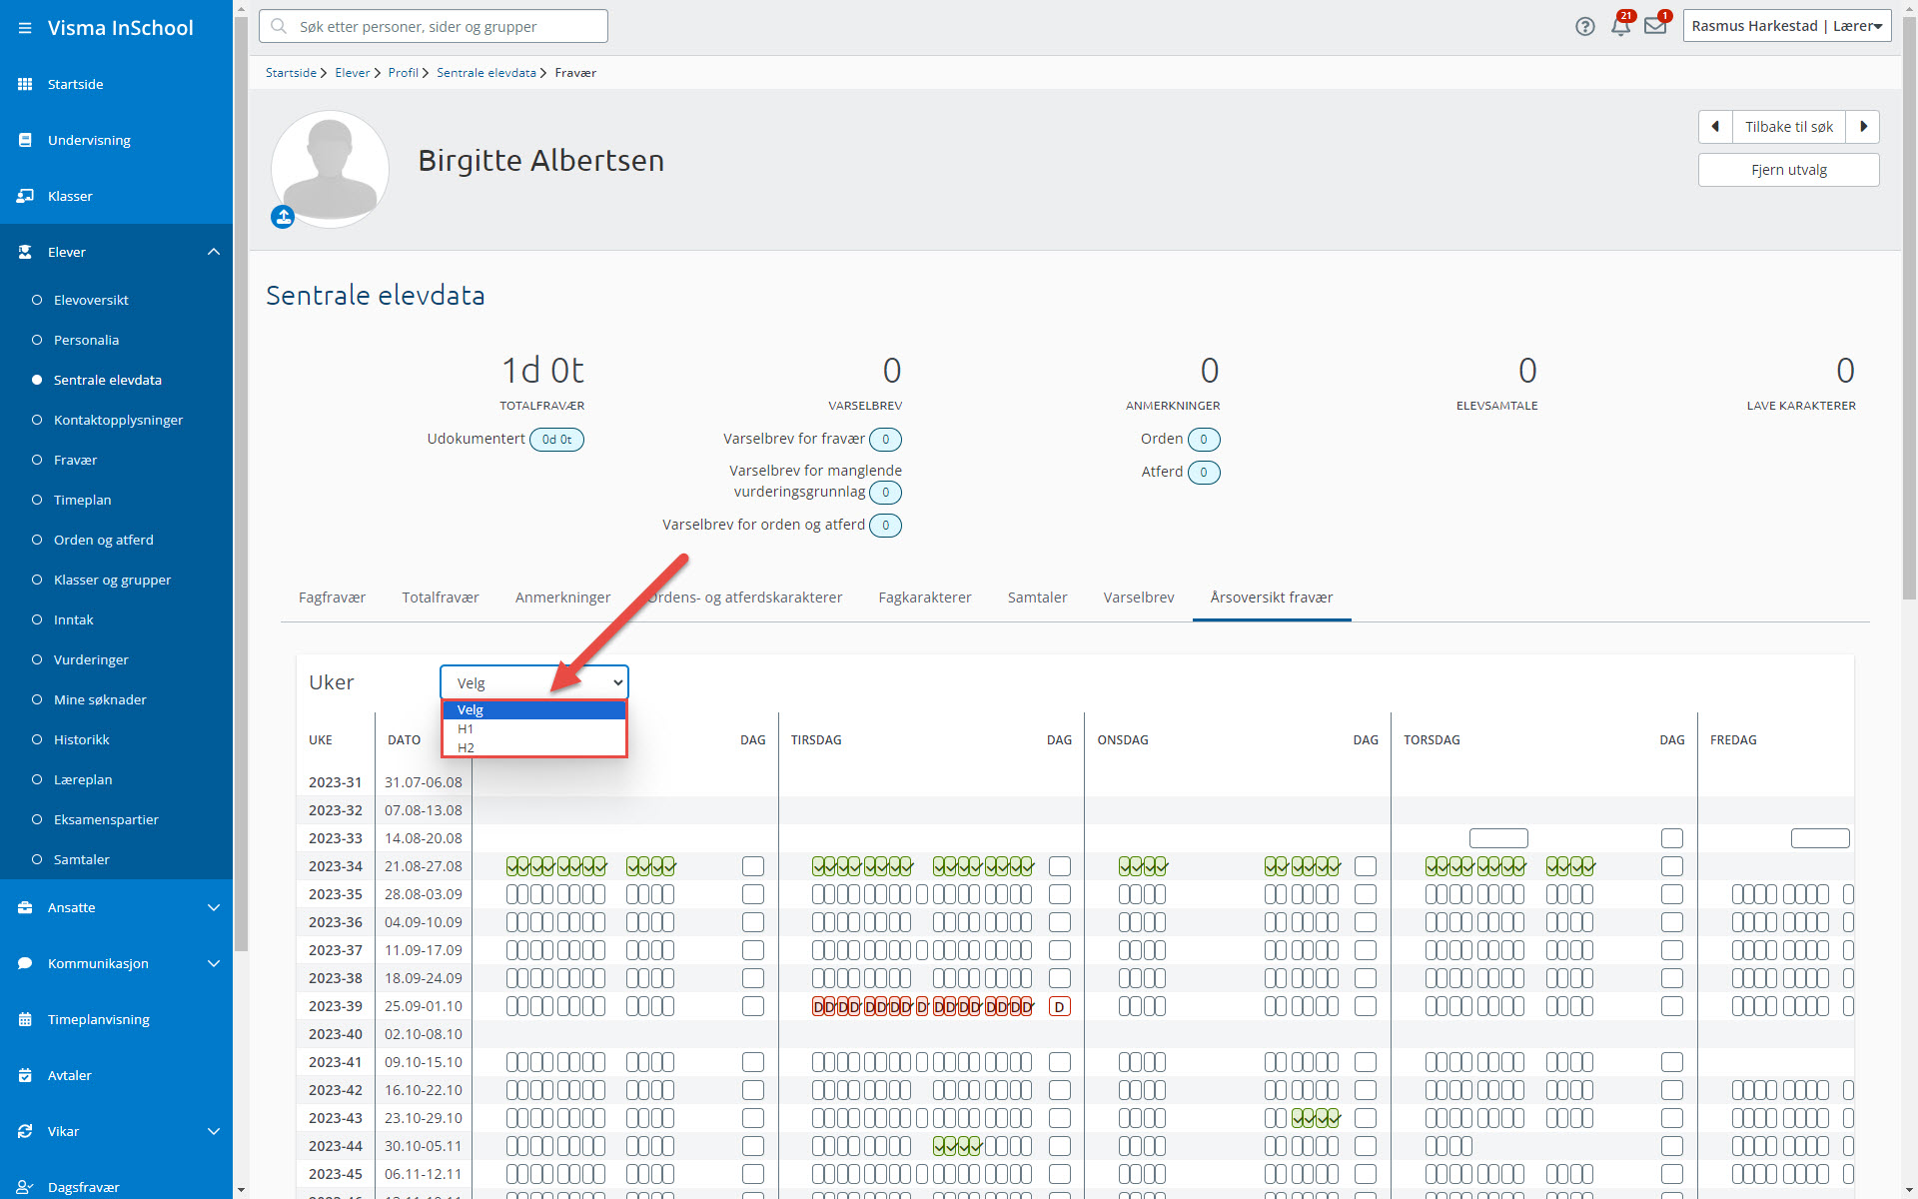Go to previous student with left arrow
The image size is (1918, 1199).
[1715, 127]
